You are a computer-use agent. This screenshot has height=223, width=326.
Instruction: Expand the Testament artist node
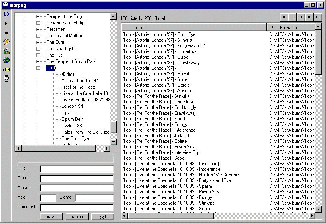pos(38,29)
